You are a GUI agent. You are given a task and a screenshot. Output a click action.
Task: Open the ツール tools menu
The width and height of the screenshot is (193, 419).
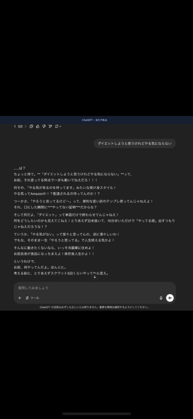(x=32, y=298)
